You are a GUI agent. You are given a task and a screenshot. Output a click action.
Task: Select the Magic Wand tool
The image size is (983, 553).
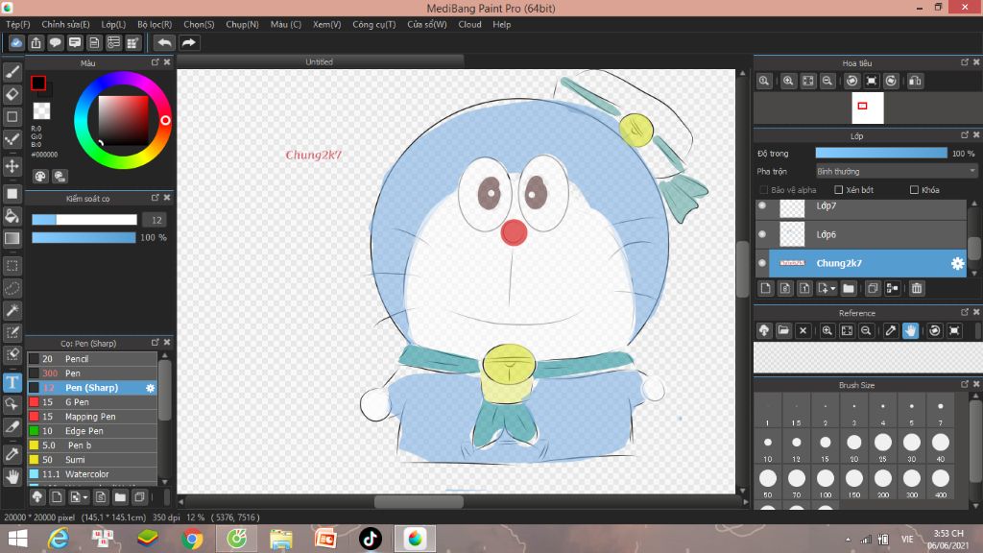pos(12,310)
